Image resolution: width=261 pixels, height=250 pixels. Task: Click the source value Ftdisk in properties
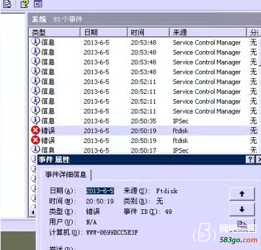point(167,191)
